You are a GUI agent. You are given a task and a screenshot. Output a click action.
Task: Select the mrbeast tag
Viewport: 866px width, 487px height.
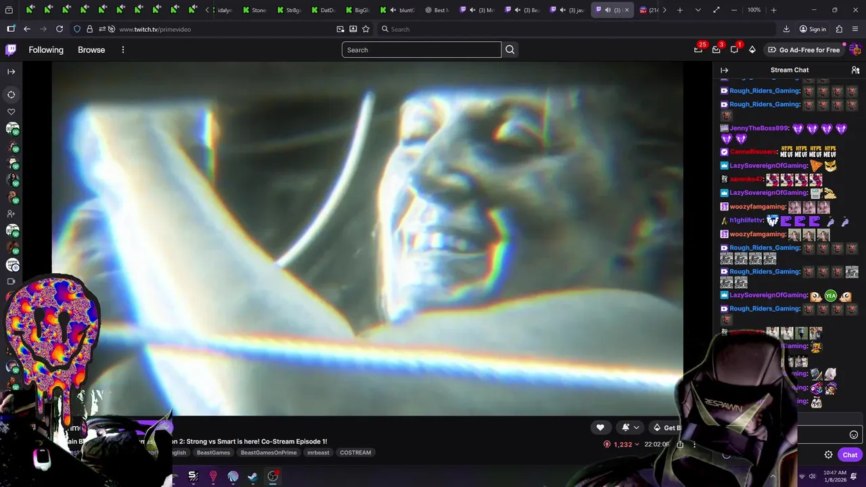tap(318, 453)
